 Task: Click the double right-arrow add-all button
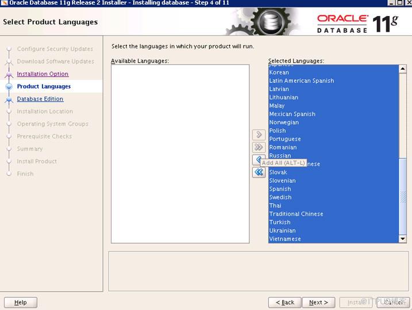pos(259,147)
